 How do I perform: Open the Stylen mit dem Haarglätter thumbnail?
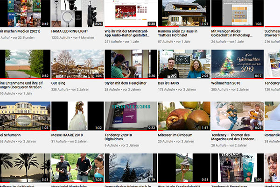[x=131, y=64]
